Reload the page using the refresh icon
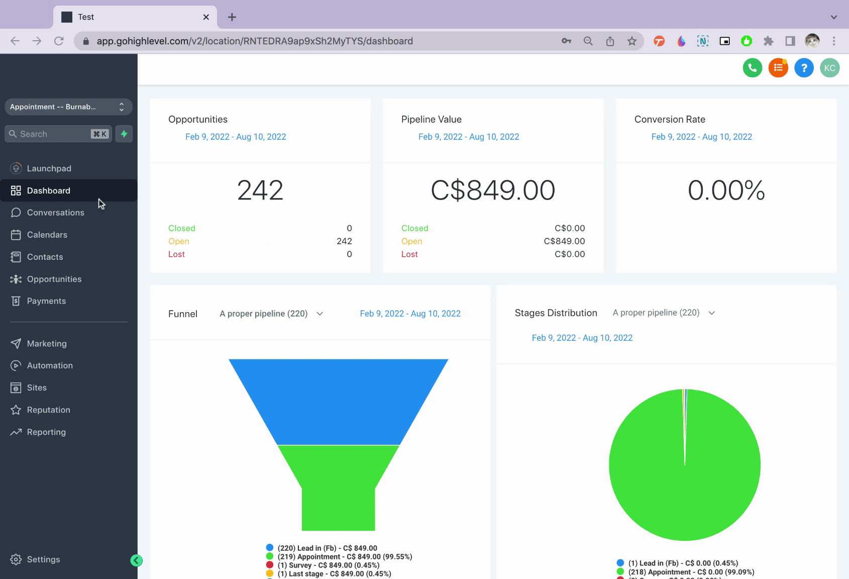The height and width of the screenshot is (579, 849). point(59,41)
